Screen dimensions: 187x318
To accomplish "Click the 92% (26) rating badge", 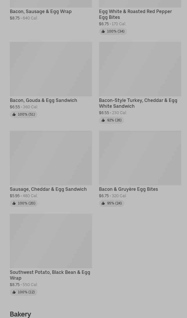I will tap(112, 120).
